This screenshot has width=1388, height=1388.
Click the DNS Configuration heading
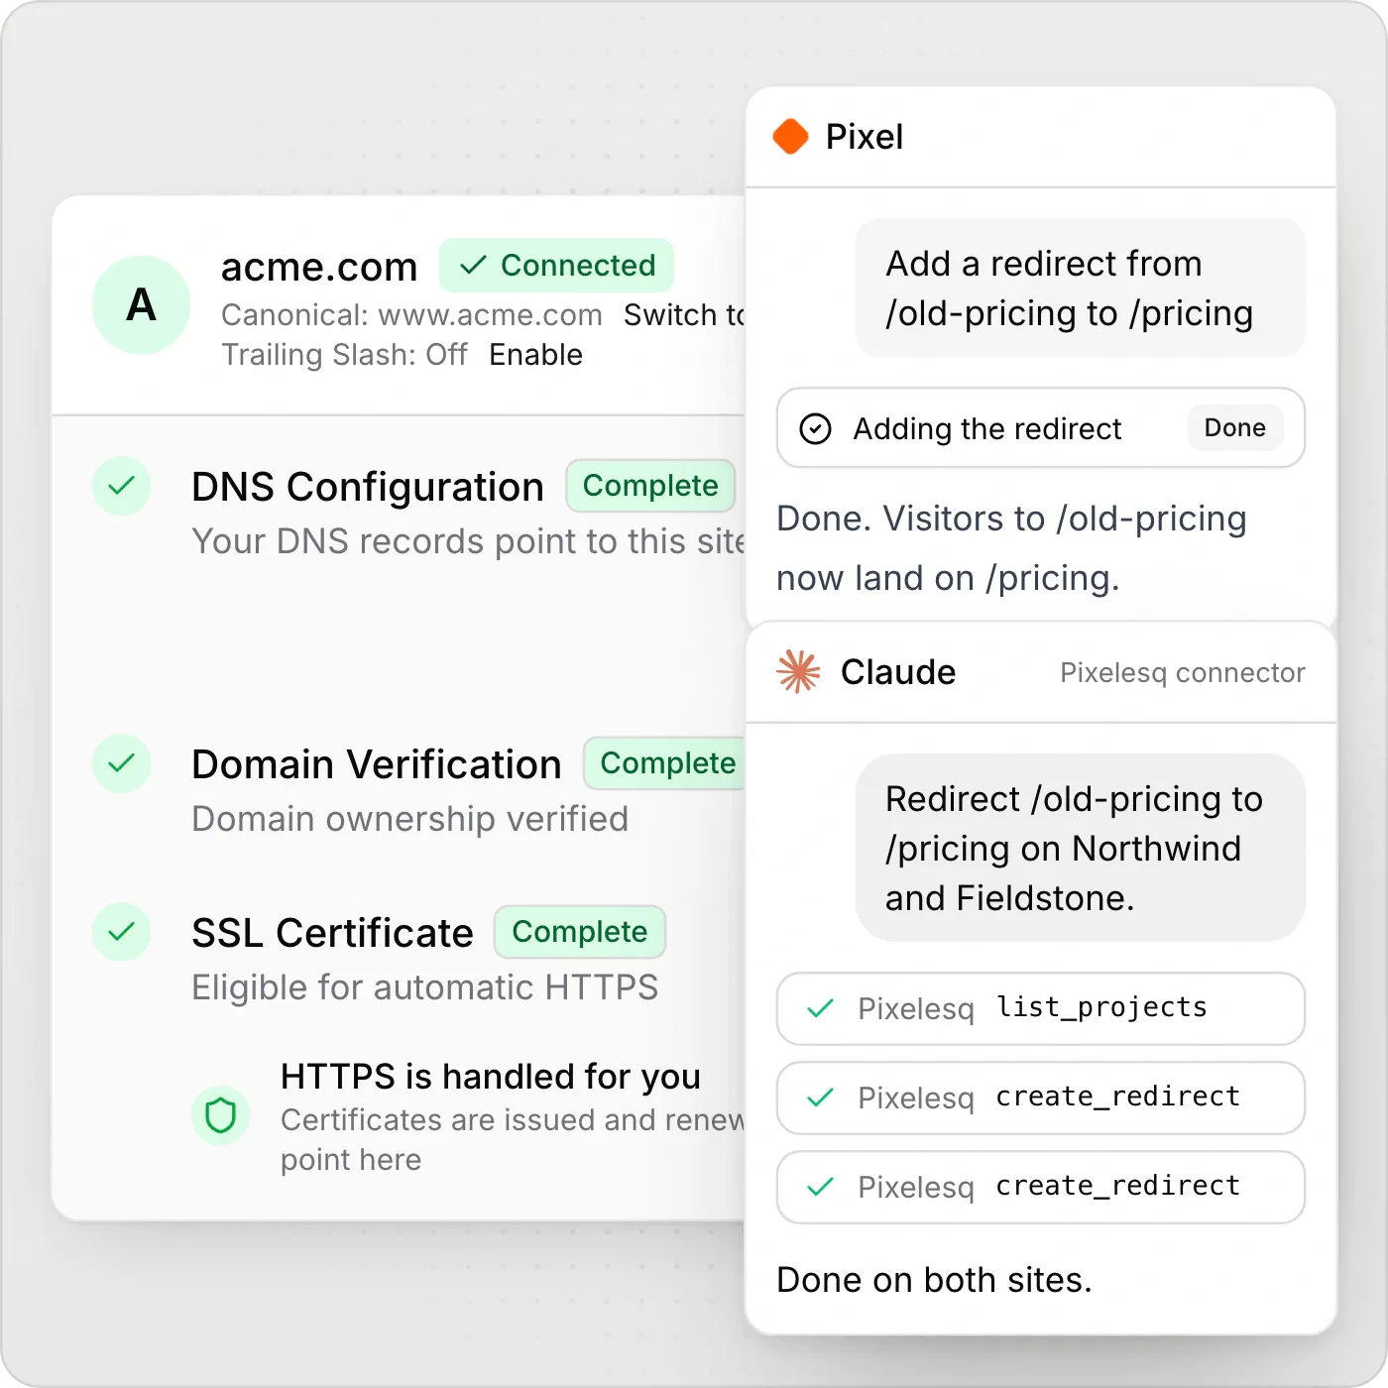[x=368, y=487]
